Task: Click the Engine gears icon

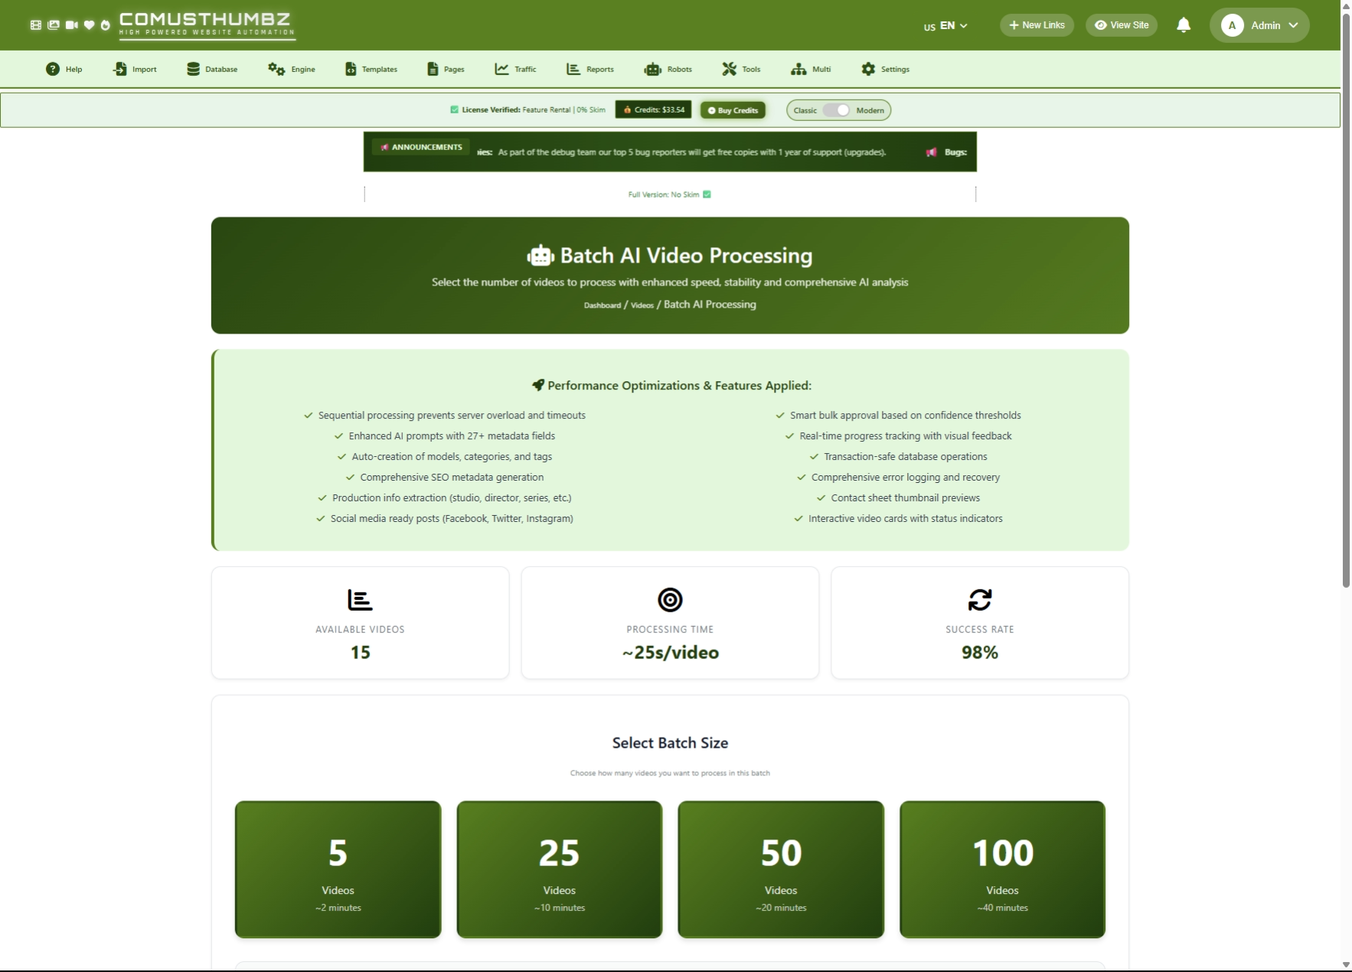Action: [x=276, y=70]
